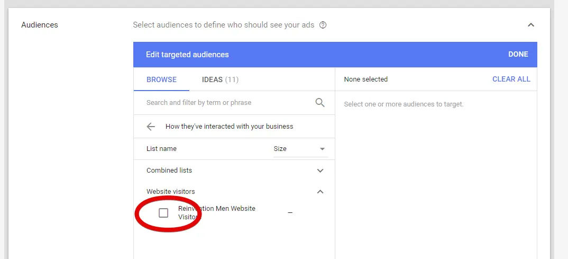Click the magnifying glass search icon
This screenshot has width=568, height=259.
click(x=320, y=103)
